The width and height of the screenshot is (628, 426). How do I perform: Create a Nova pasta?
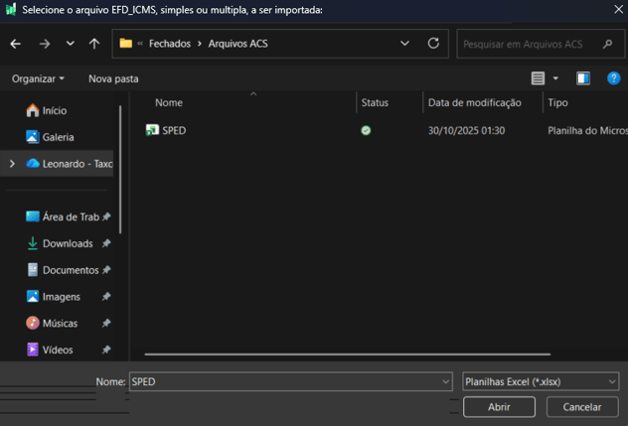click(113, 78)
